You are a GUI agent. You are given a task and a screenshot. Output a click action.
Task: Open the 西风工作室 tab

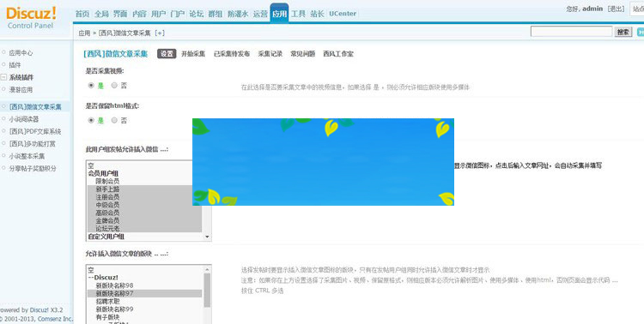click(338, 54)
